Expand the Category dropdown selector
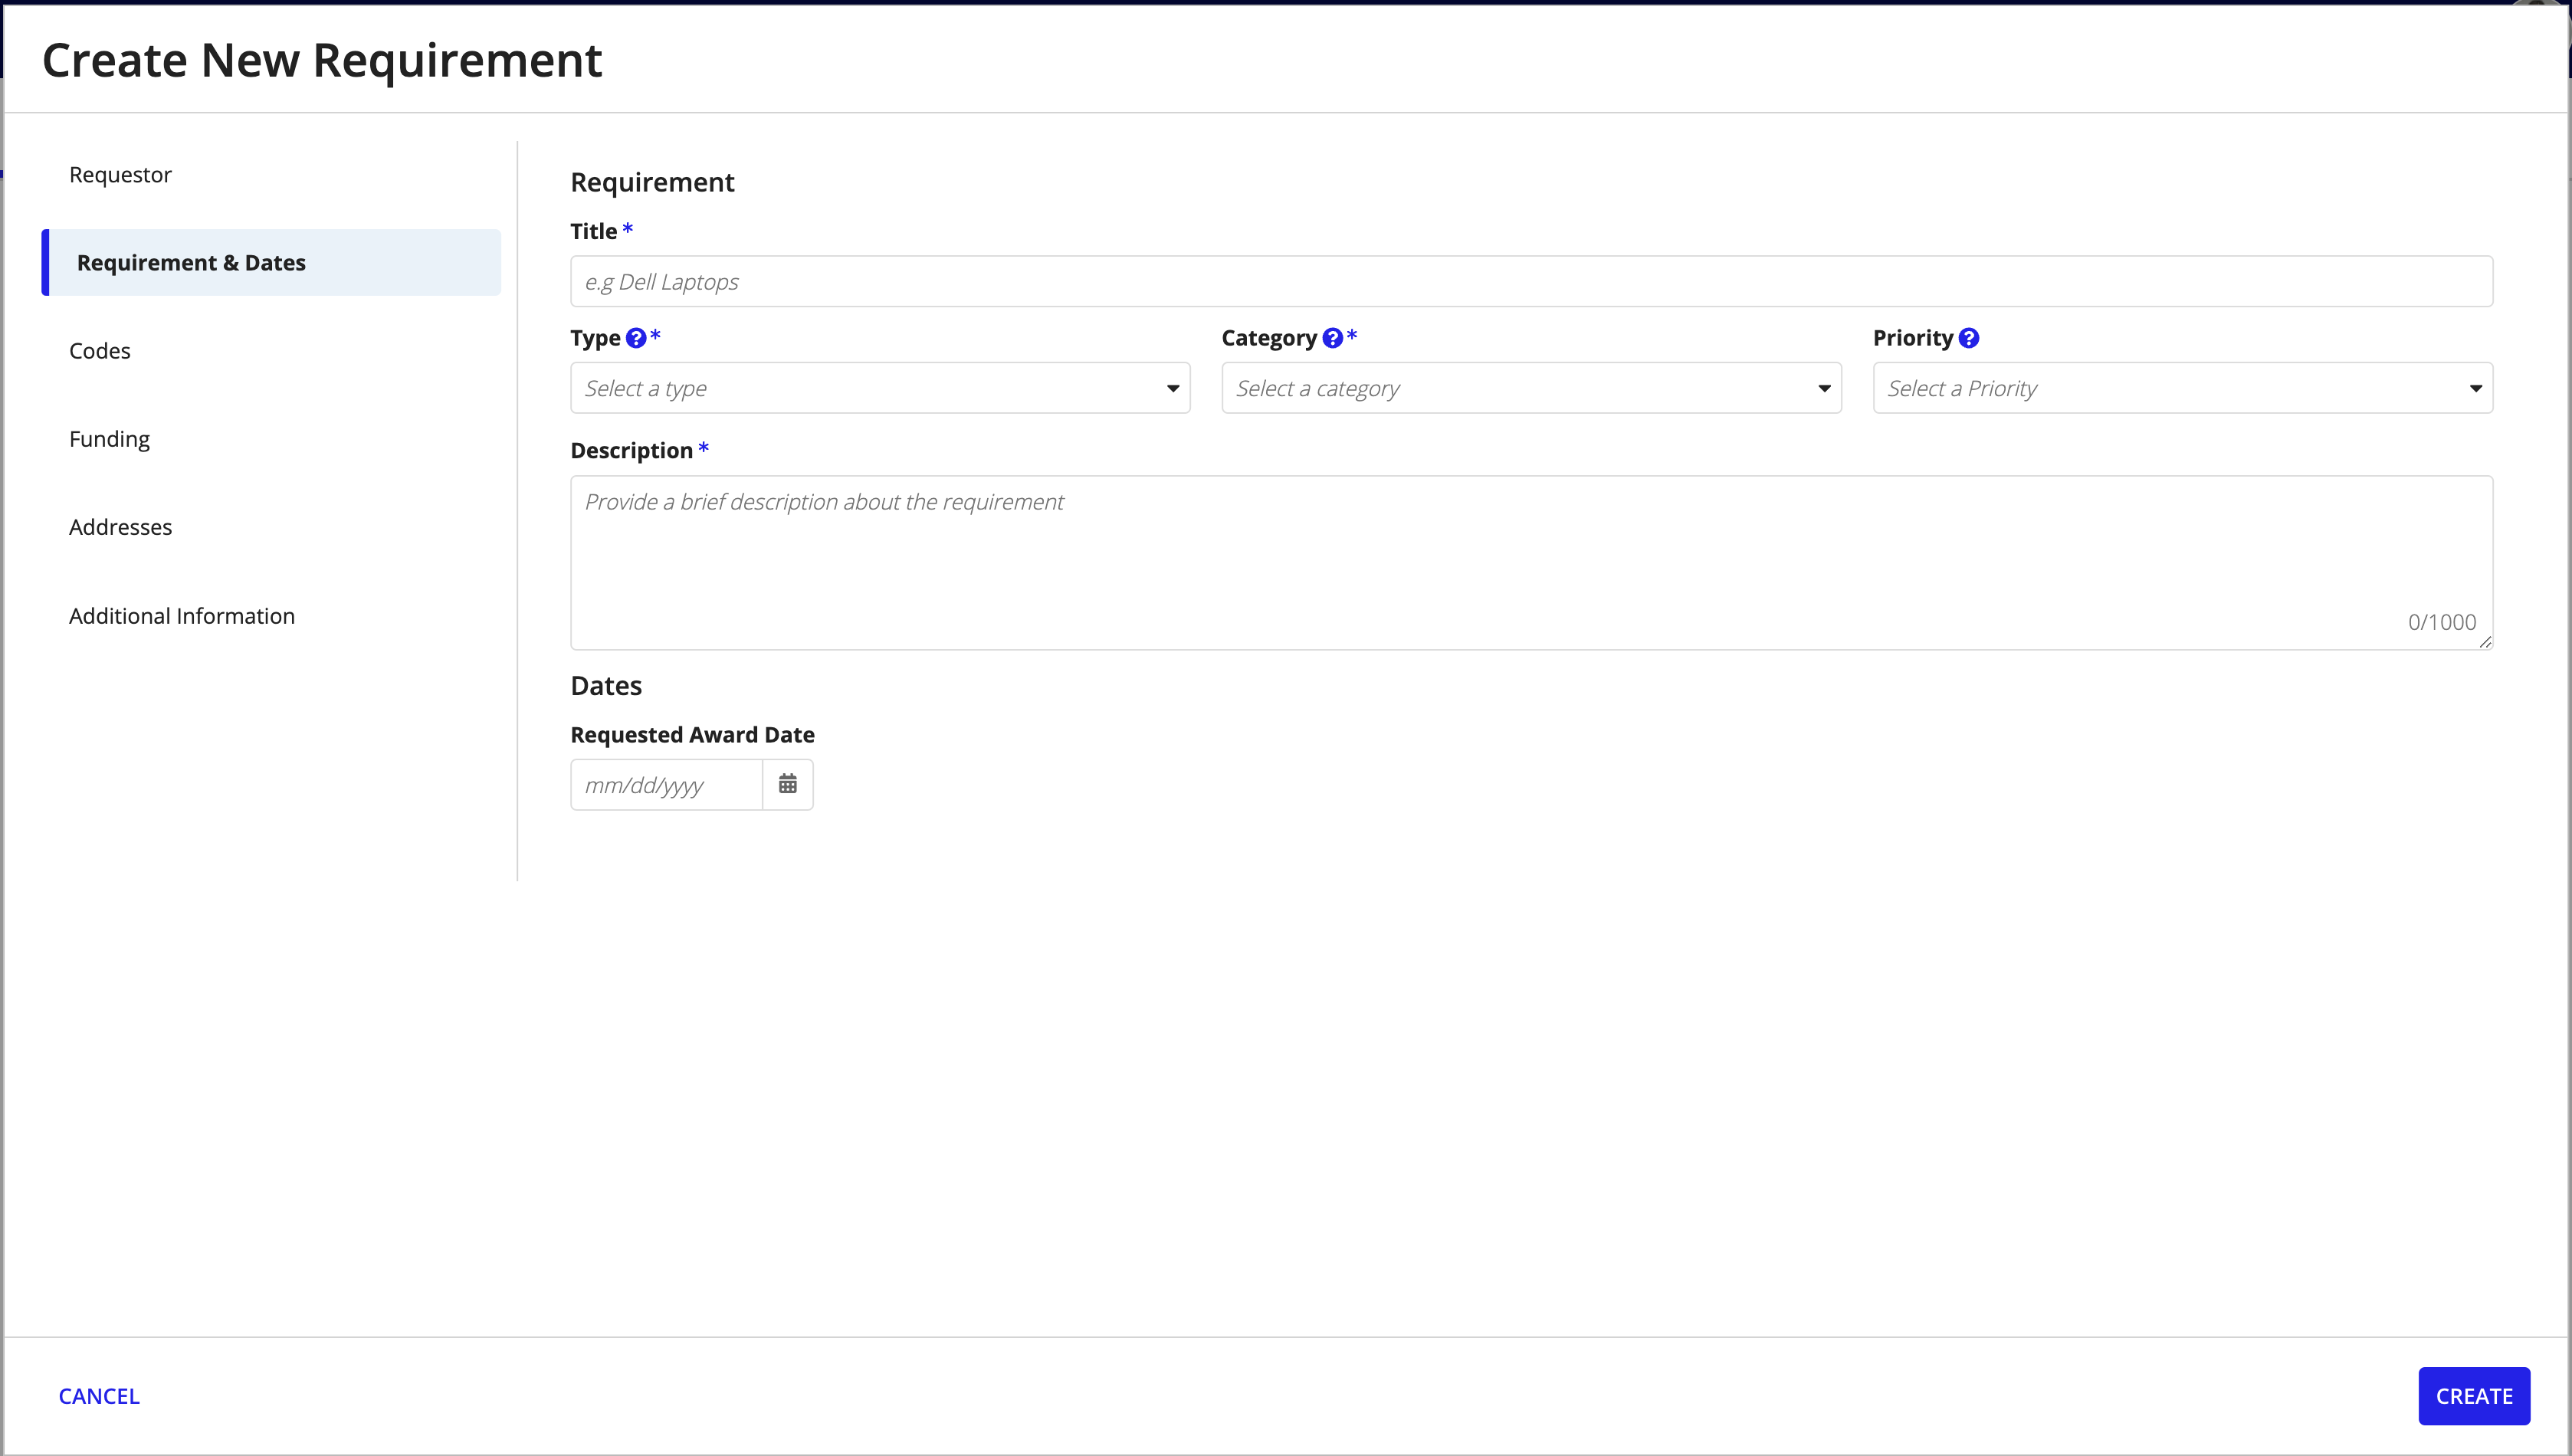 pyautogui.click(x=1530, y=387)
